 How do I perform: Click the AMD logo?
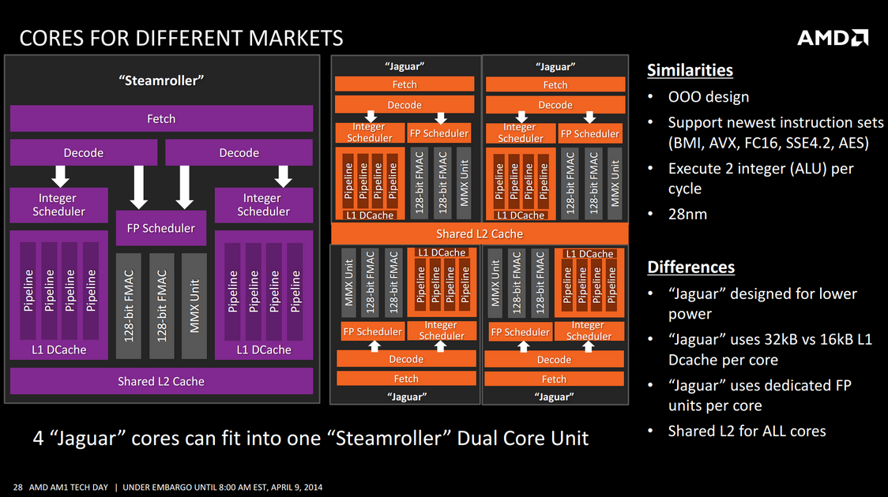pyautogui.click(x=833, y=38)
